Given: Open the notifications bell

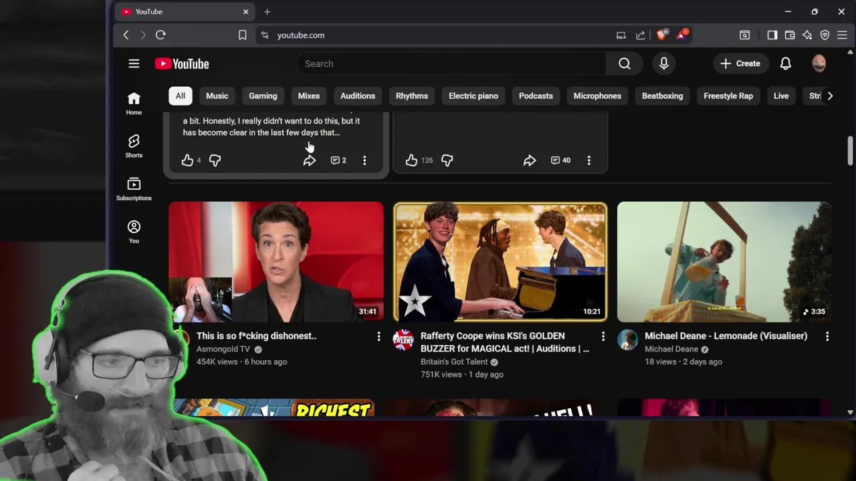Looking at the screenshot, I should point(786,63).
